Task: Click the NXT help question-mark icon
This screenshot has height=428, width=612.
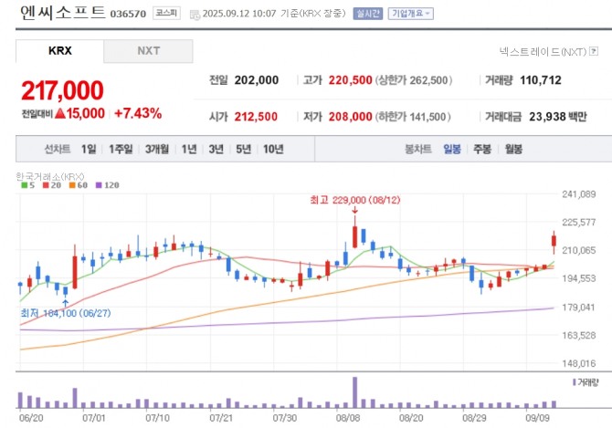Action: tap(594, 51)
